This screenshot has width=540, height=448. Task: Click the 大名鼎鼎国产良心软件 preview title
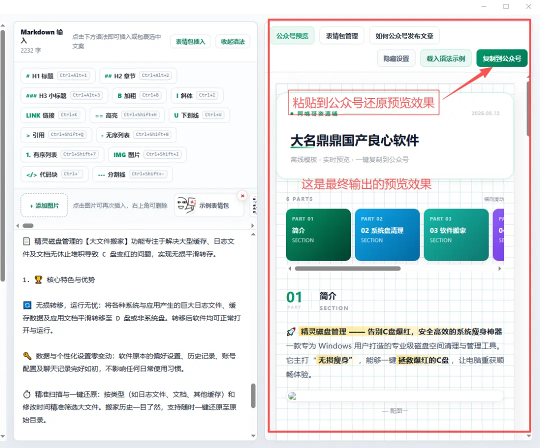(x=354, y=140)
